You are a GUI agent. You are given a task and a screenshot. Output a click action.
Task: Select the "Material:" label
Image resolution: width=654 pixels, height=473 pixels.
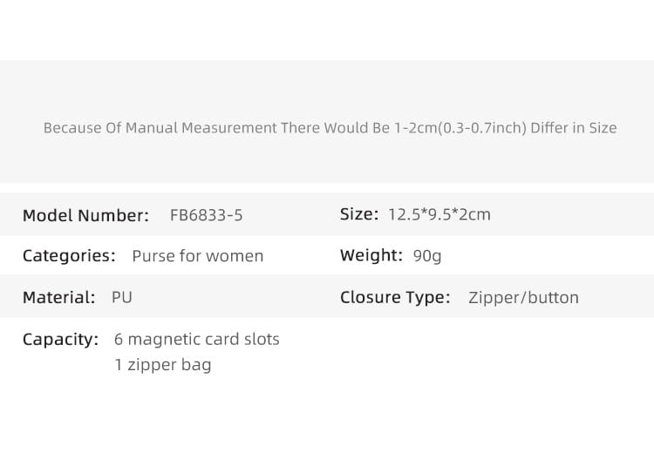pyautogui.click(x=59, y=298)
